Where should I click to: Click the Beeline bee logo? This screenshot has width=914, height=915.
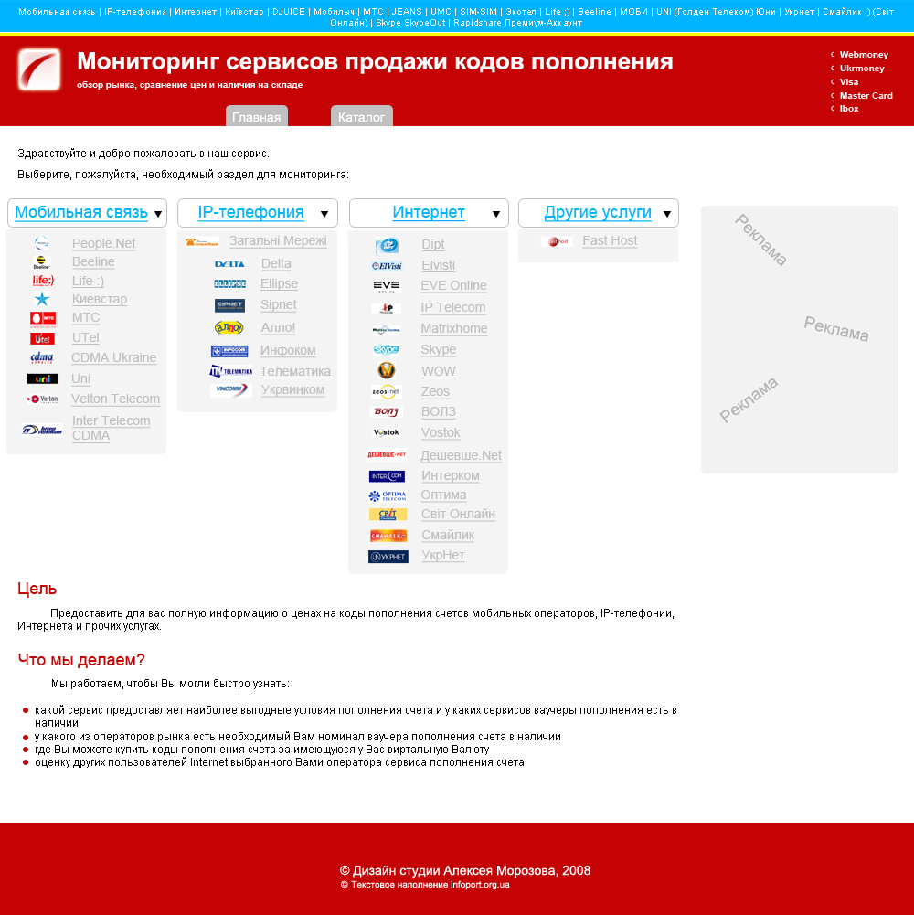pos(41,262)
